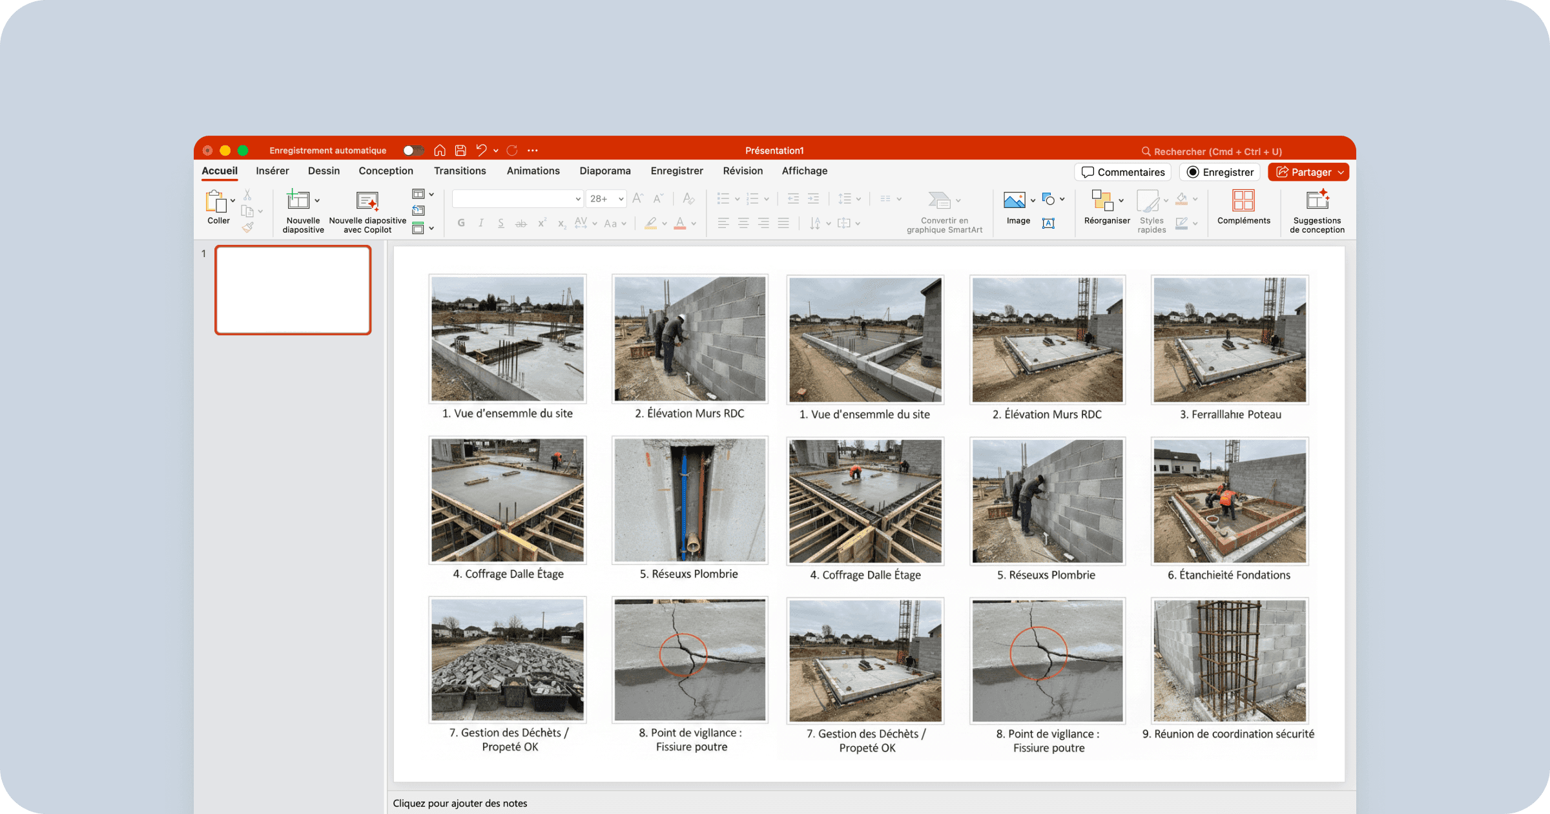Toggle italic I formatting

point(481,223)
